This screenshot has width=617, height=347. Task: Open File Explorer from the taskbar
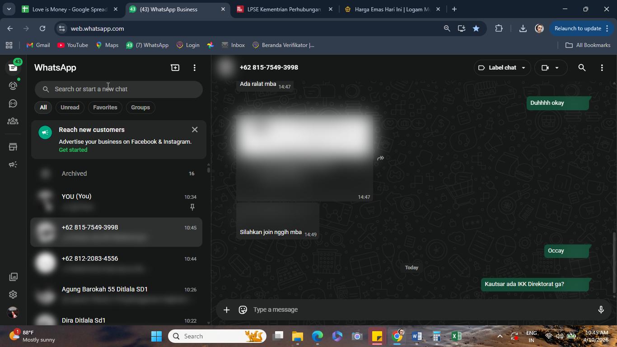297,336
